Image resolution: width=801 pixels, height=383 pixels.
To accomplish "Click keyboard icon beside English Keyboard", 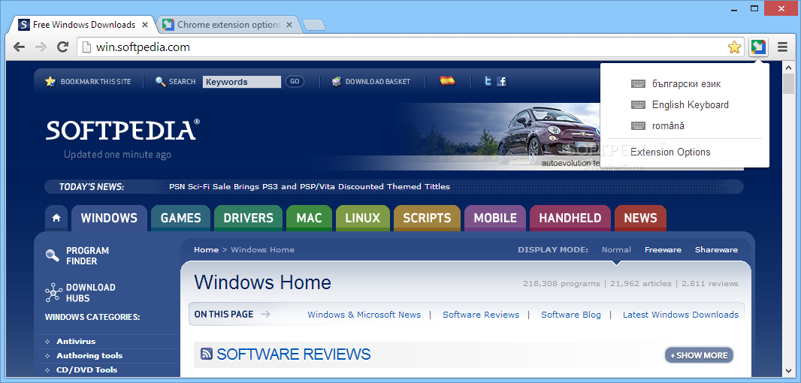I will [638, 104].
